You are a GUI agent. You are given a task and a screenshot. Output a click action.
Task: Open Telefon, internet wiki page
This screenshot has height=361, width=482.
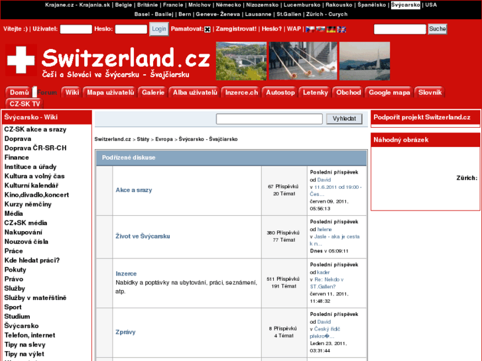[x=30, y=335]
